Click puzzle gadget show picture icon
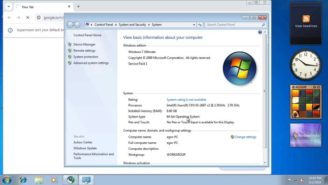 (314, 87)
